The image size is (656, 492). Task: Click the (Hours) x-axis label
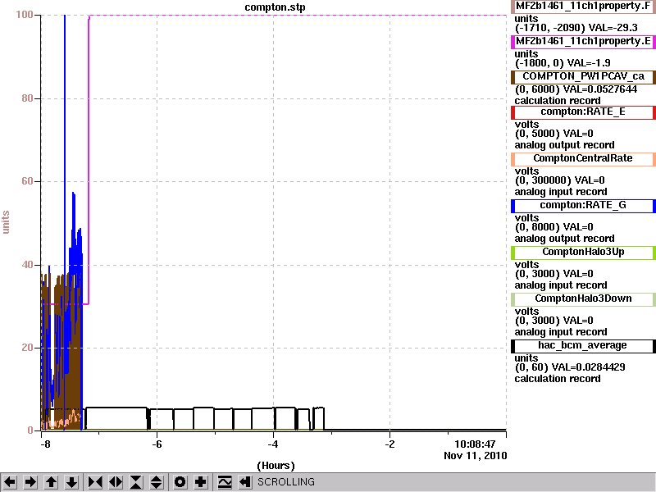(276, 466)
